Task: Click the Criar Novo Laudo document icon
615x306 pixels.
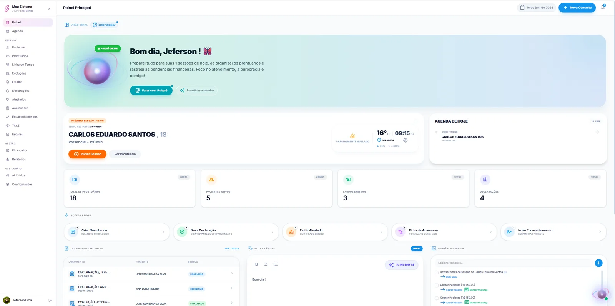Action: tap(73, 232)
